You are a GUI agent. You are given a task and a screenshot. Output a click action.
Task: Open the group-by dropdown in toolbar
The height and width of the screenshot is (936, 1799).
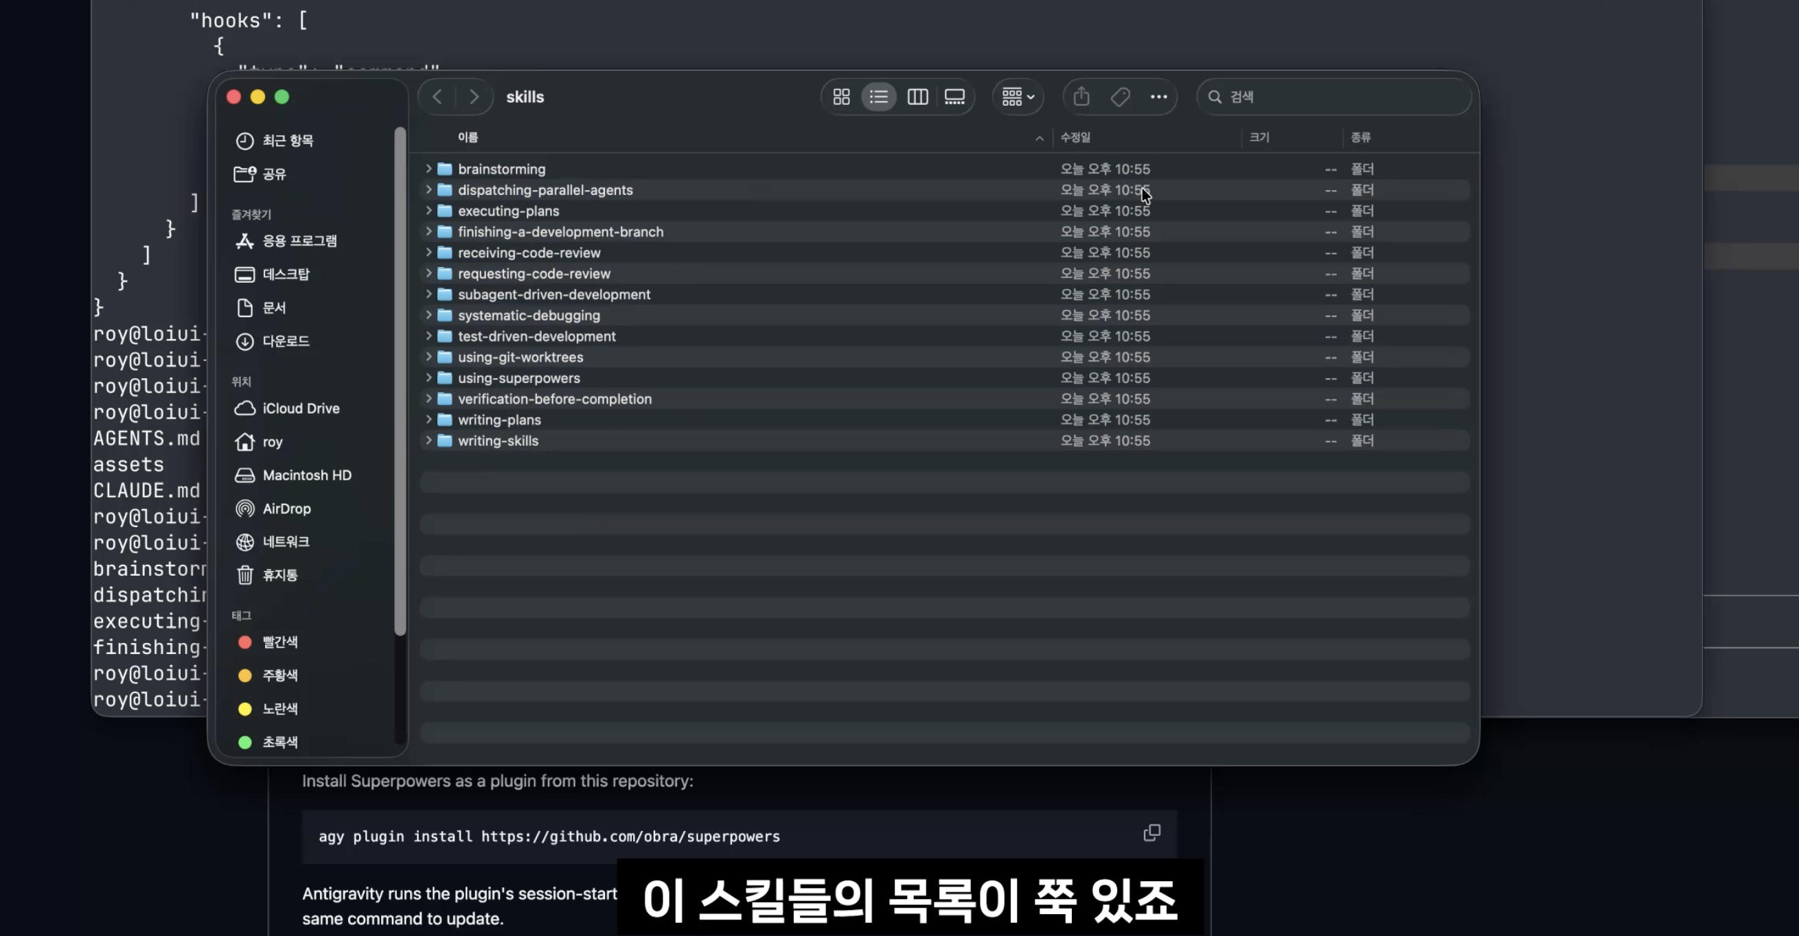pyautogui.click(x=1018, y=97)
